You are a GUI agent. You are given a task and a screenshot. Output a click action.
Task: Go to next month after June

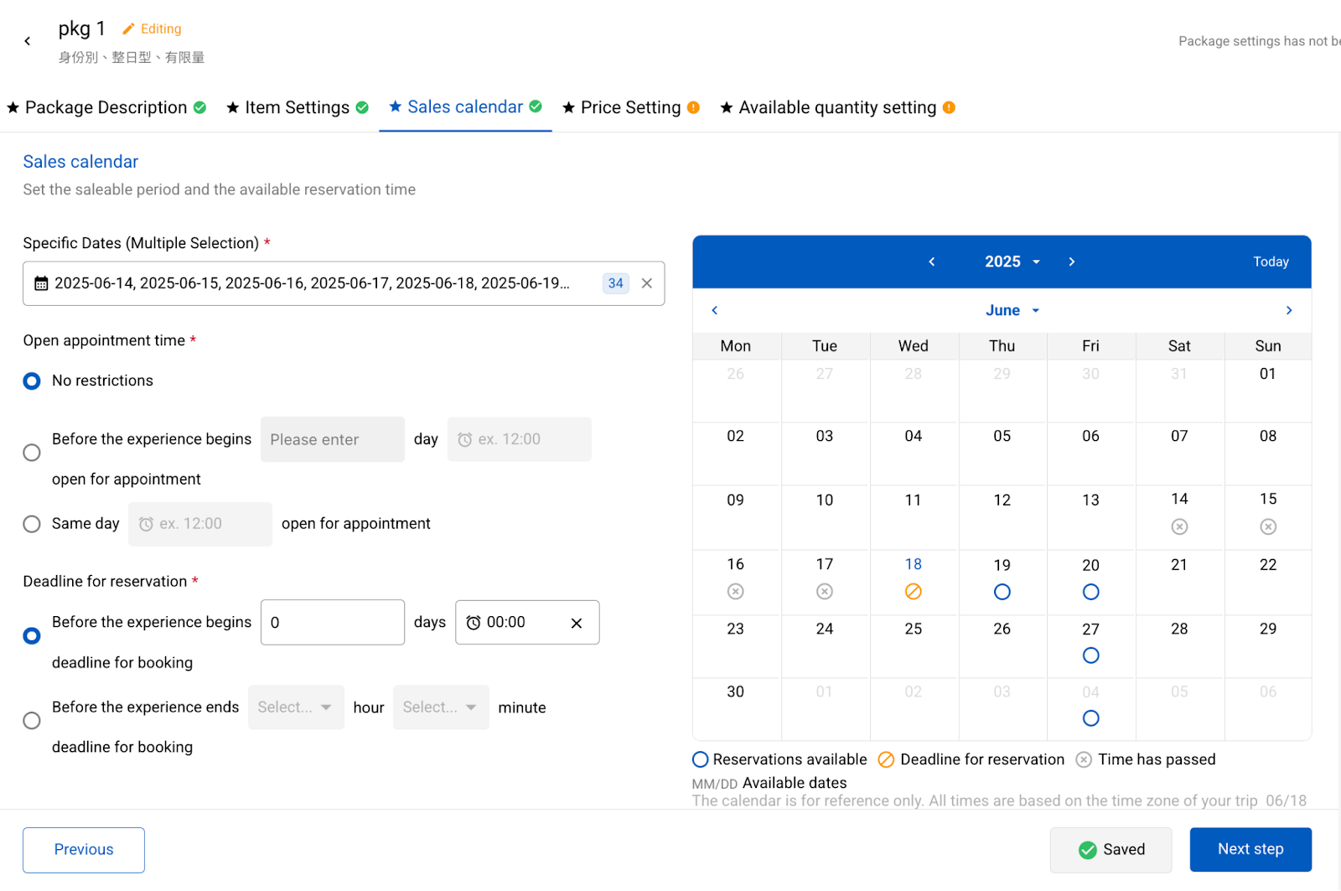click(1289, 310)
